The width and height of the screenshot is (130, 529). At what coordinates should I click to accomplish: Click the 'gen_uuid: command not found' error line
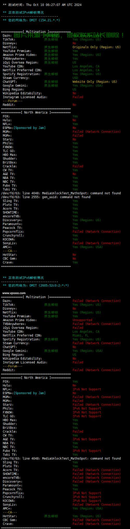(46, 197)
